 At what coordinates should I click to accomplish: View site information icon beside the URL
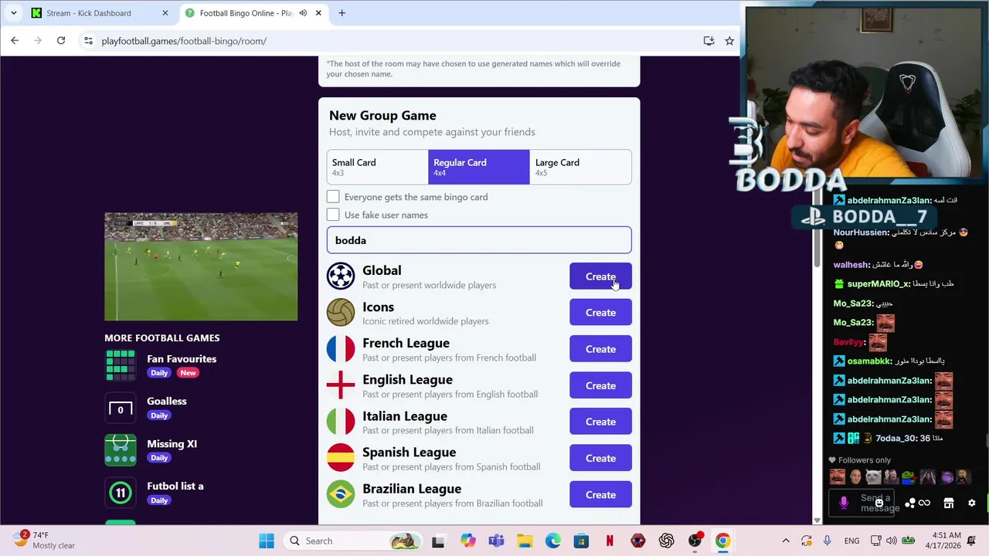click(88, 41)
